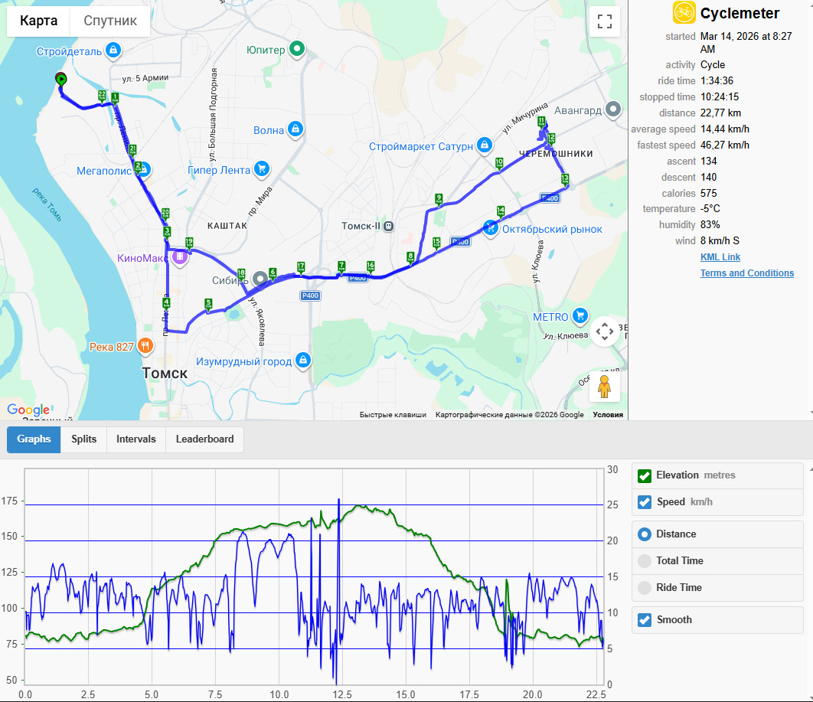Open the Leaderboard tab
This screenshot has width=813, height=702.
[x=205, y=439]
